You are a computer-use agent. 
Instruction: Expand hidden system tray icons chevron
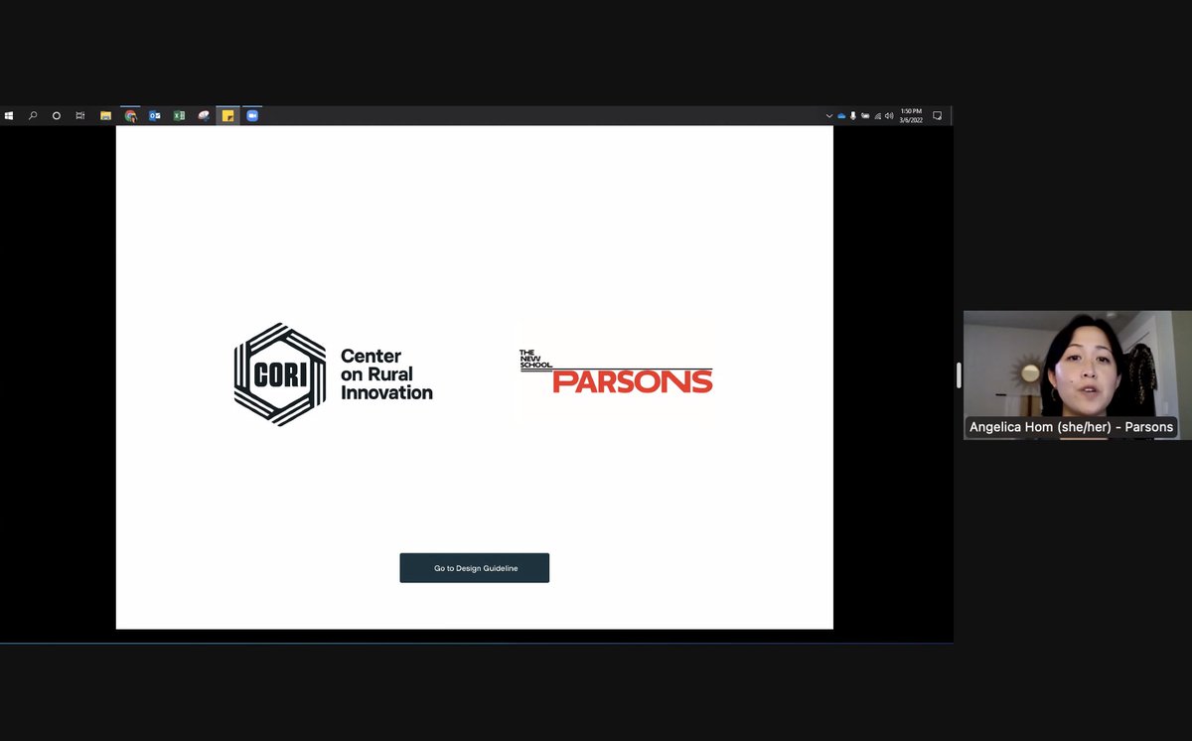(829, 116)
